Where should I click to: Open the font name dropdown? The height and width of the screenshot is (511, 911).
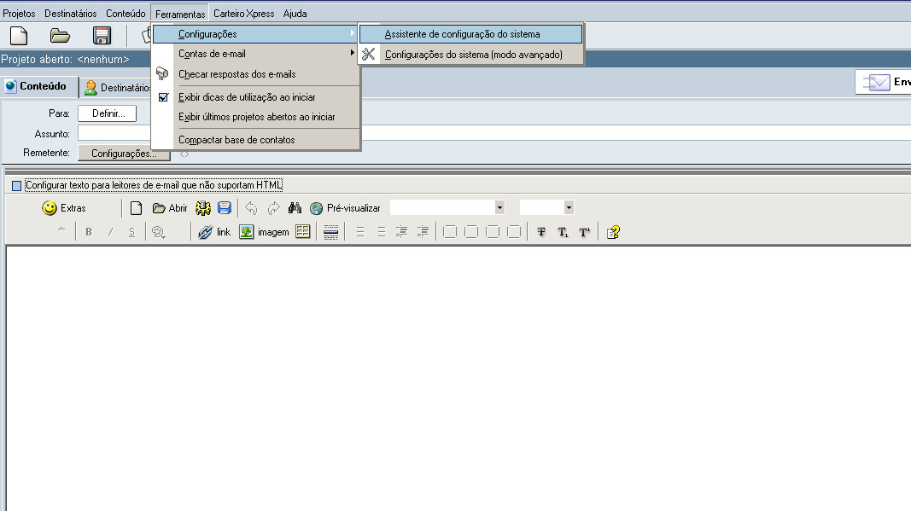coord(499,207)
